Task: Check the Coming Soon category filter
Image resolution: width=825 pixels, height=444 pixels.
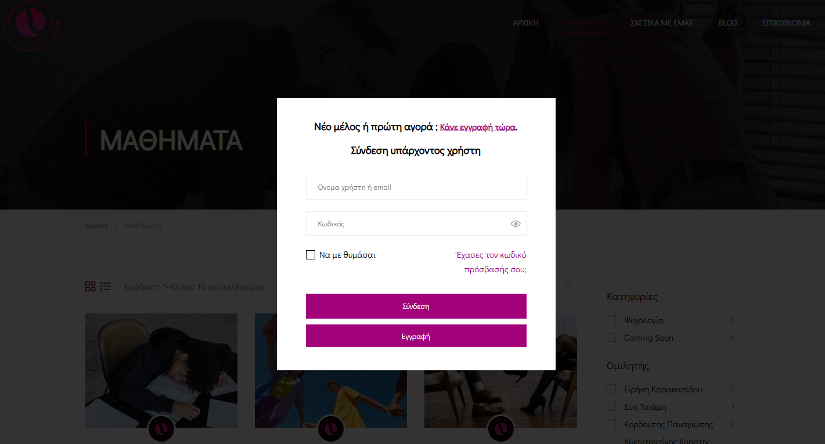Action: 611,338
